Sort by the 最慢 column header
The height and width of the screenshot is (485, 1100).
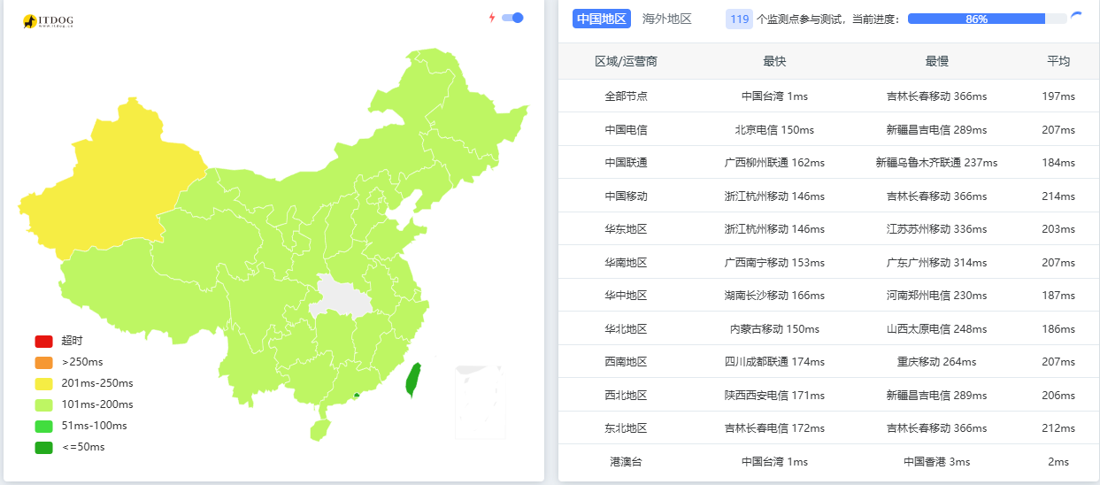pyautogui.click(x=937, y=61)
